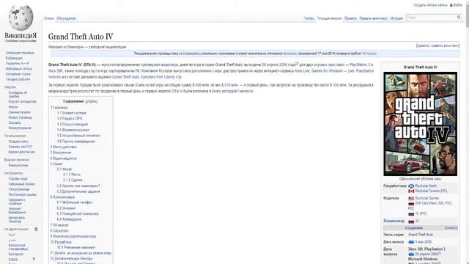Viewport: 469px width, 264px height.
Task: Open the Обсуждение tab
Action: 66,18
